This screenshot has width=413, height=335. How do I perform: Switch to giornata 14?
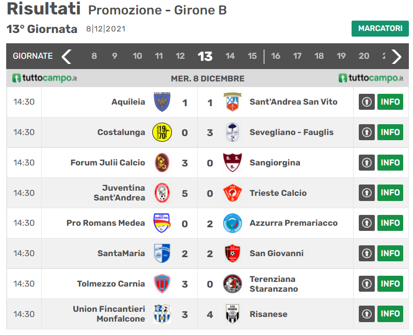tap(230, 56)
